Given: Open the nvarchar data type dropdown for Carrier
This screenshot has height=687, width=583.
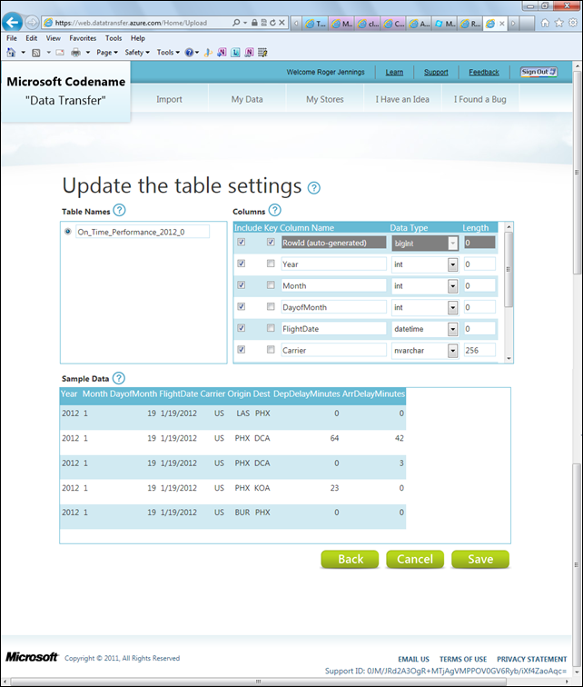Looking at the screenshot, I should 452,351.
